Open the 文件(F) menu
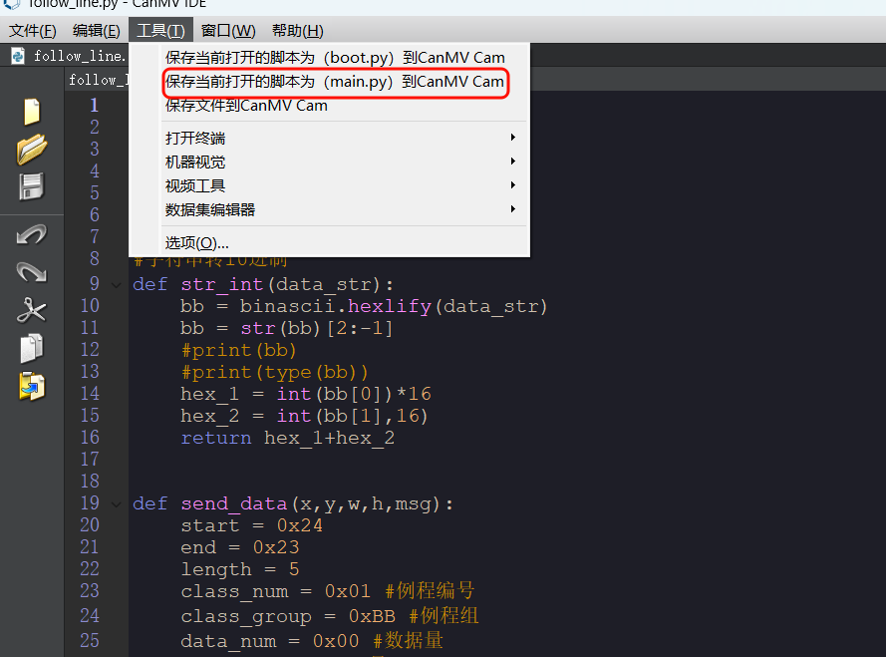Image resolution: width=886 pixels, height=657 pixels. (x=32, y=31)
